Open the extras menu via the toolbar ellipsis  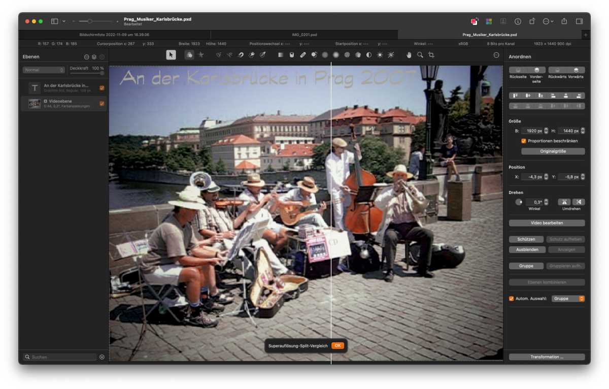[x=496, y=55]
